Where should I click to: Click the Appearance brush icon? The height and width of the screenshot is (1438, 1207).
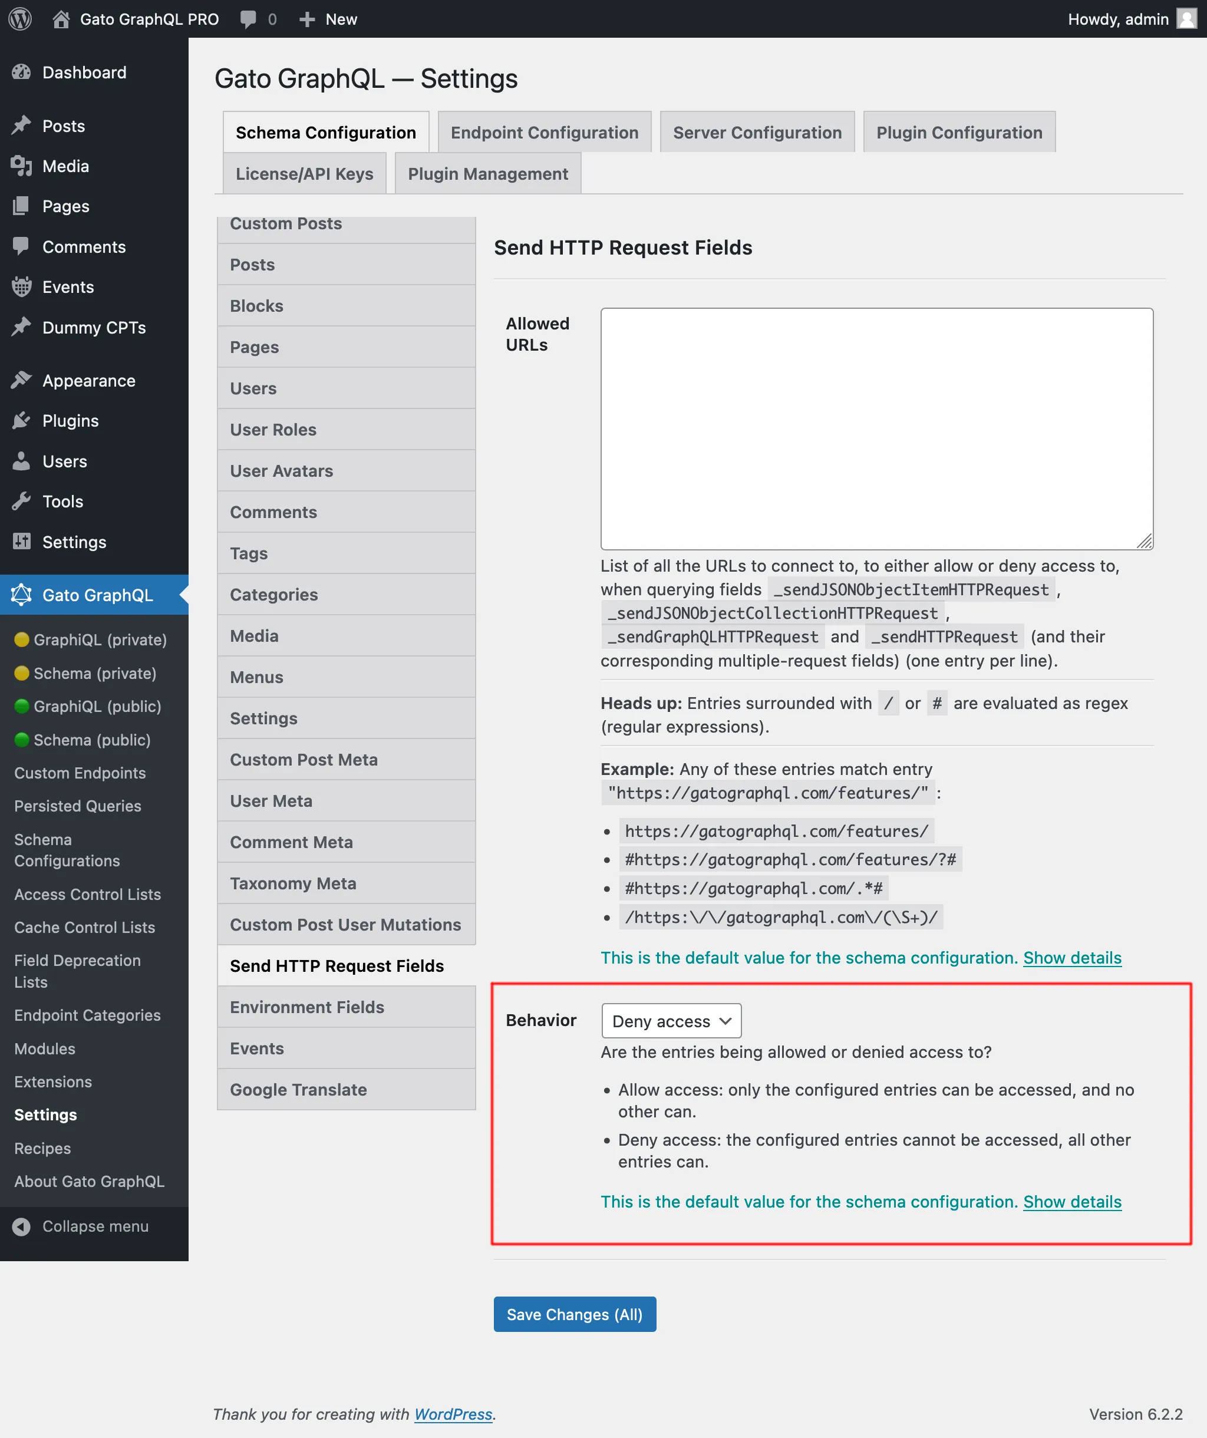(21, 380)
